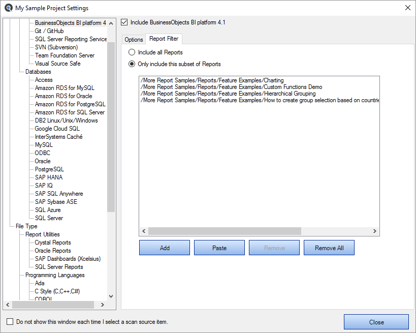Image resolution: width=416 pixels, height=333 pixels.
Task: Click tree panel scroll left arrow
Action: pyautogui.click(x=8, y=305)
